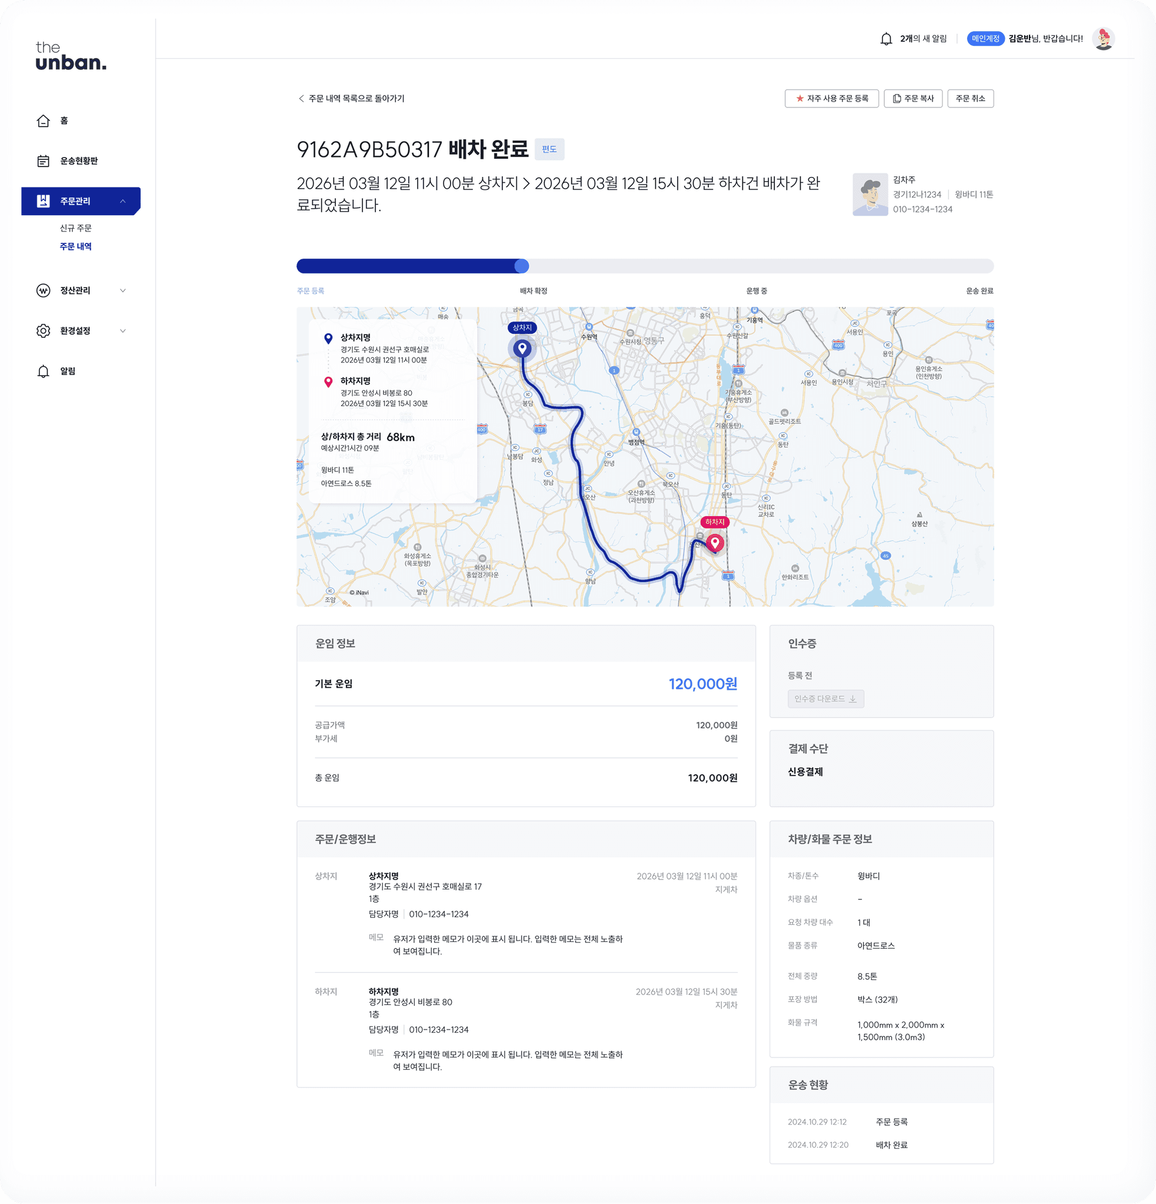Collapse the 주문관리 section
This screenshot has width=1156, height=1204.
click(124, 200)
